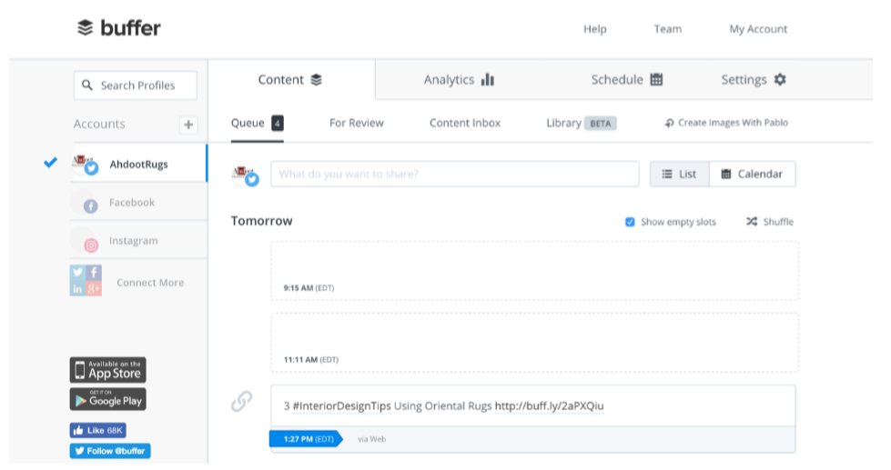Click the Connect More social networks icon
891x470 pixels.
point(86,280)
